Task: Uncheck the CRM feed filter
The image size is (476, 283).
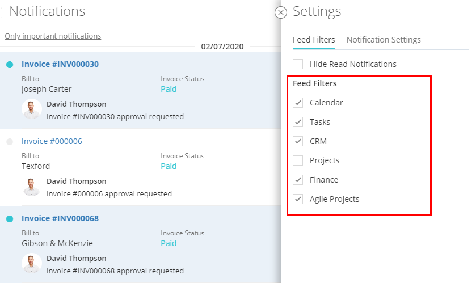Action: pos(298,141)
